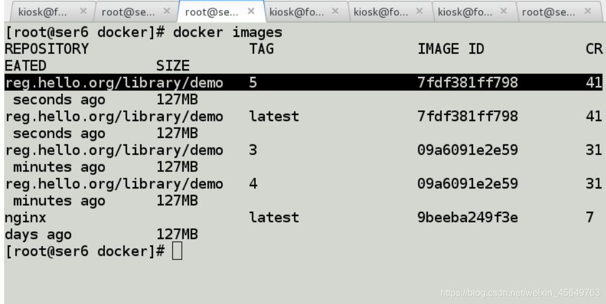Screen dimensions: 606x304
Task: Select the active third tab root@se...
Action: (221, 12)
